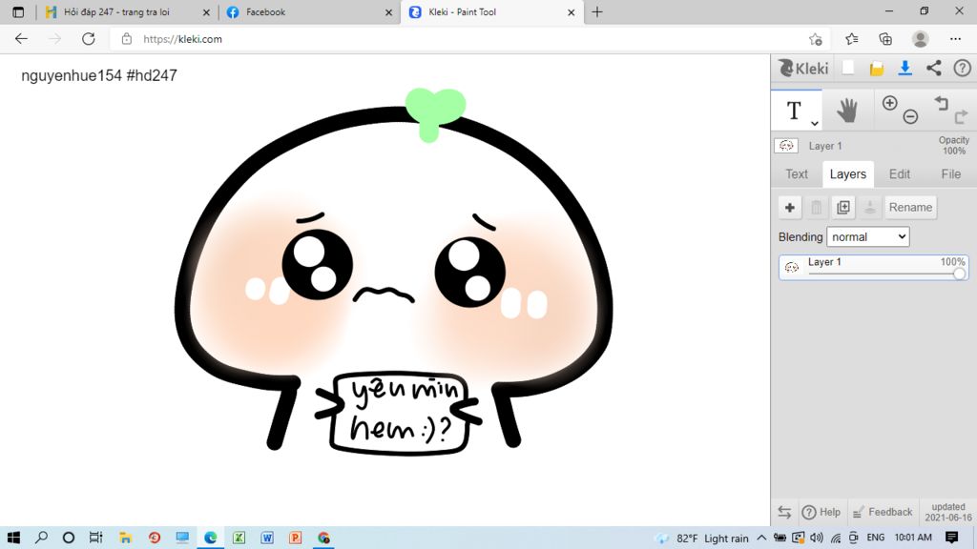Go back to the previous page
This screenshot has width=977, height=549.
pos(21,38)
